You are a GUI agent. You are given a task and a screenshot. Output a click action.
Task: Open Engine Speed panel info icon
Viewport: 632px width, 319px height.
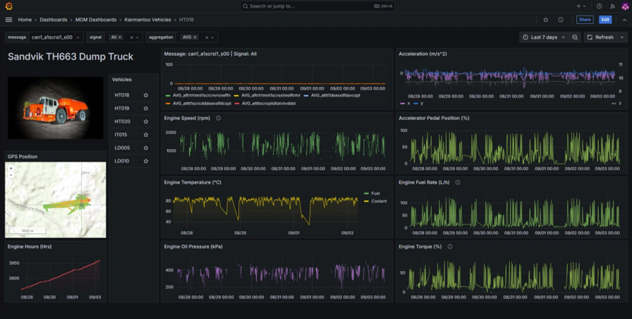pos(218,118)
